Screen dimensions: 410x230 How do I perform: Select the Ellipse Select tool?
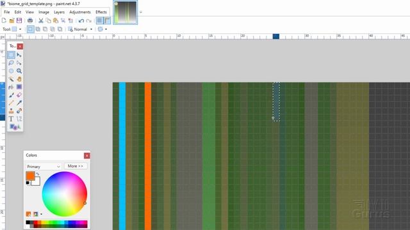11,71
